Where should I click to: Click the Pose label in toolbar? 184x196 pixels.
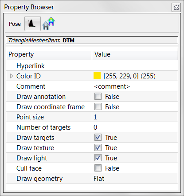[x=15, y=24]
